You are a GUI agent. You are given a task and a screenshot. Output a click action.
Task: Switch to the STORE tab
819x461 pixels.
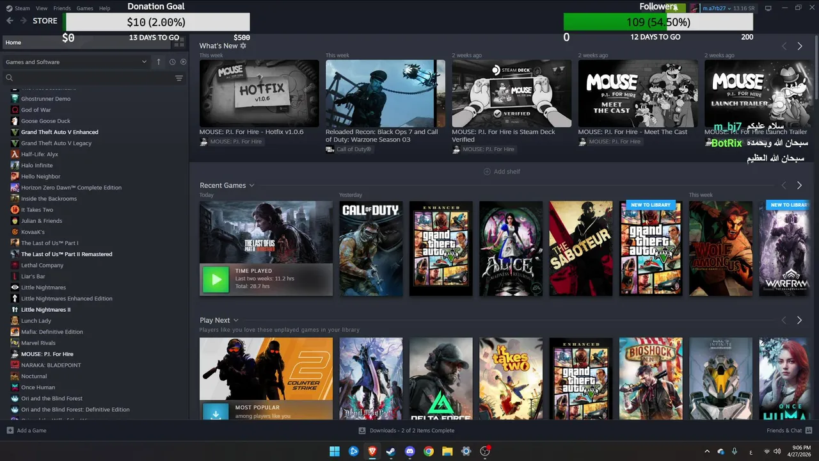(x=45, y=20)
